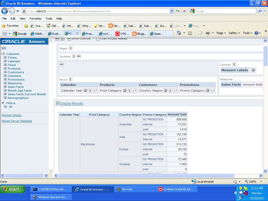
Task: Click the Reload Server Metadata link
Action: (17, 121)
